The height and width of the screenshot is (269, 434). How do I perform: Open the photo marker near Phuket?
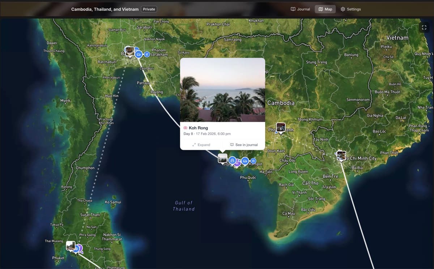coord(71,245)
